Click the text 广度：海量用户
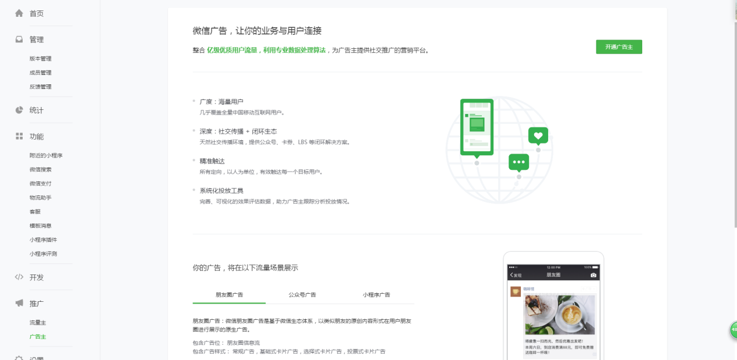This screenshot has height=360, width=737. tap(221, 102)
